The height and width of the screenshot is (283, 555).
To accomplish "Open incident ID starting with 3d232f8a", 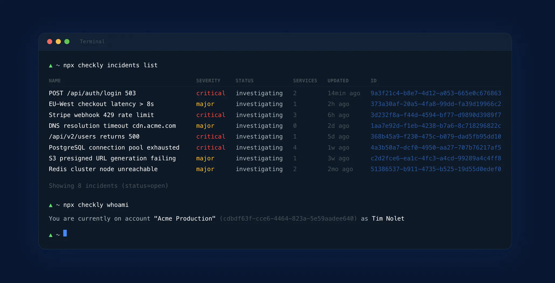I will coord(435,115).
